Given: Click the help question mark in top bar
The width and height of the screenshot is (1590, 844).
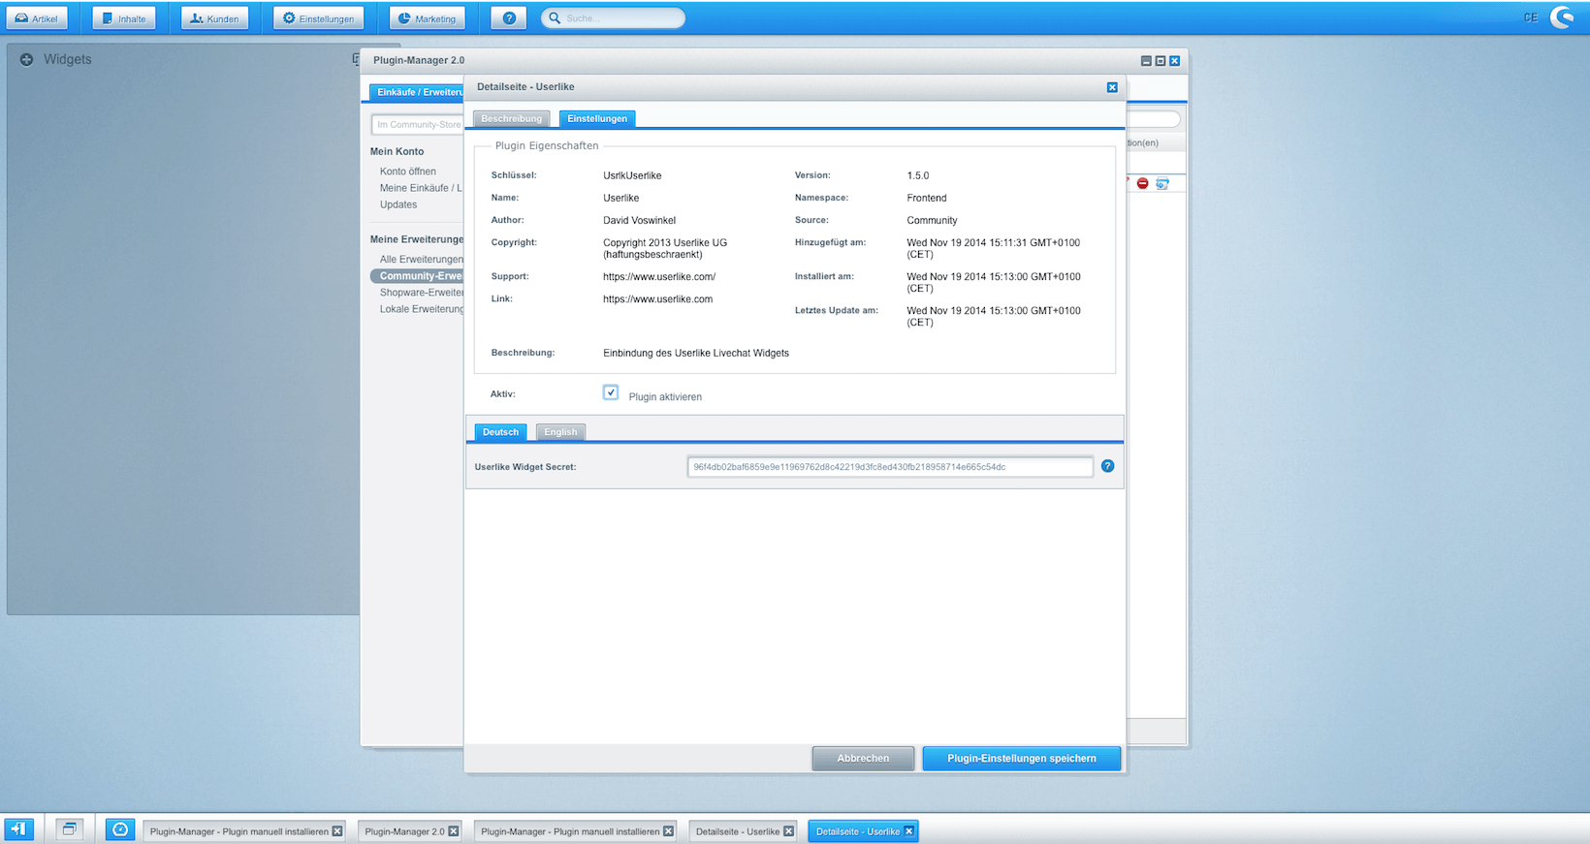Looking at the screenshot, I should [x=509, y=18].
